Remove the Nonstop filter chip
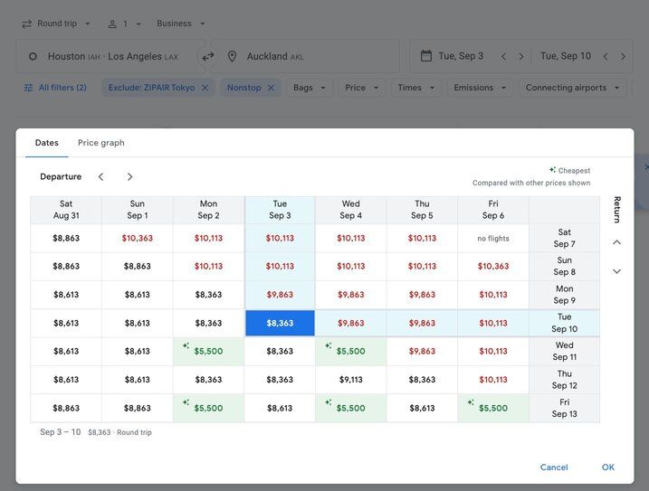This screenshot has width=649, height=491. [x=271, y=88]
